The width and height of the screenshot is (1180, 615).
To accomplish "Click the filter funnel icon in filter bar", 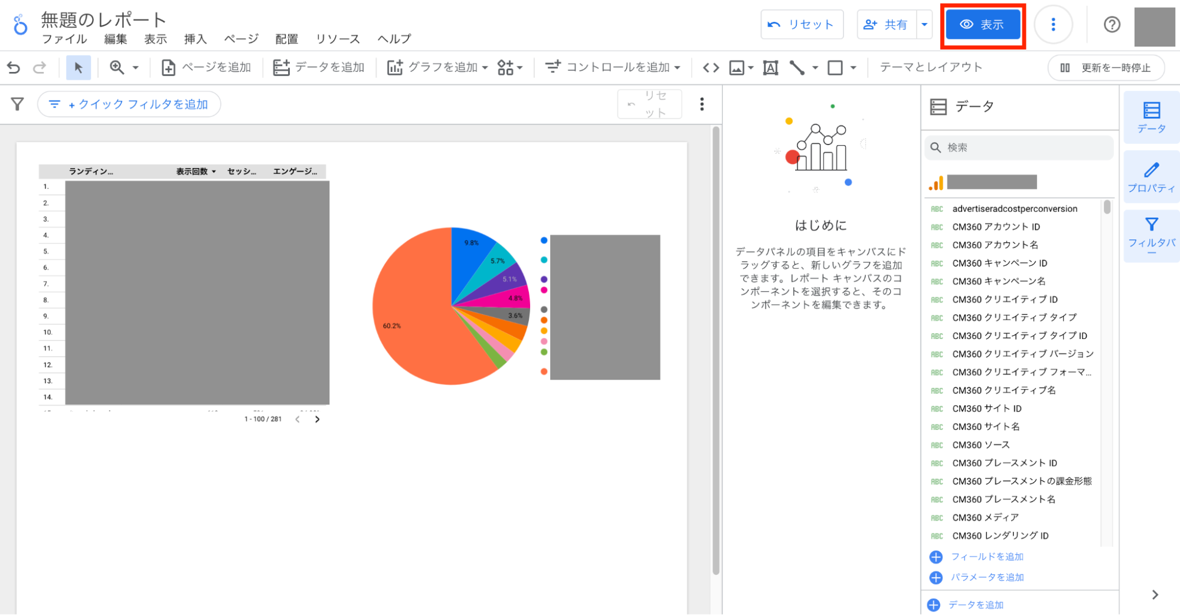I will (x=18, y=104).
